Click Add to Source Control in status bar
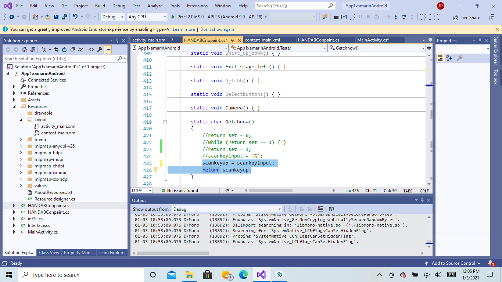 452,263
